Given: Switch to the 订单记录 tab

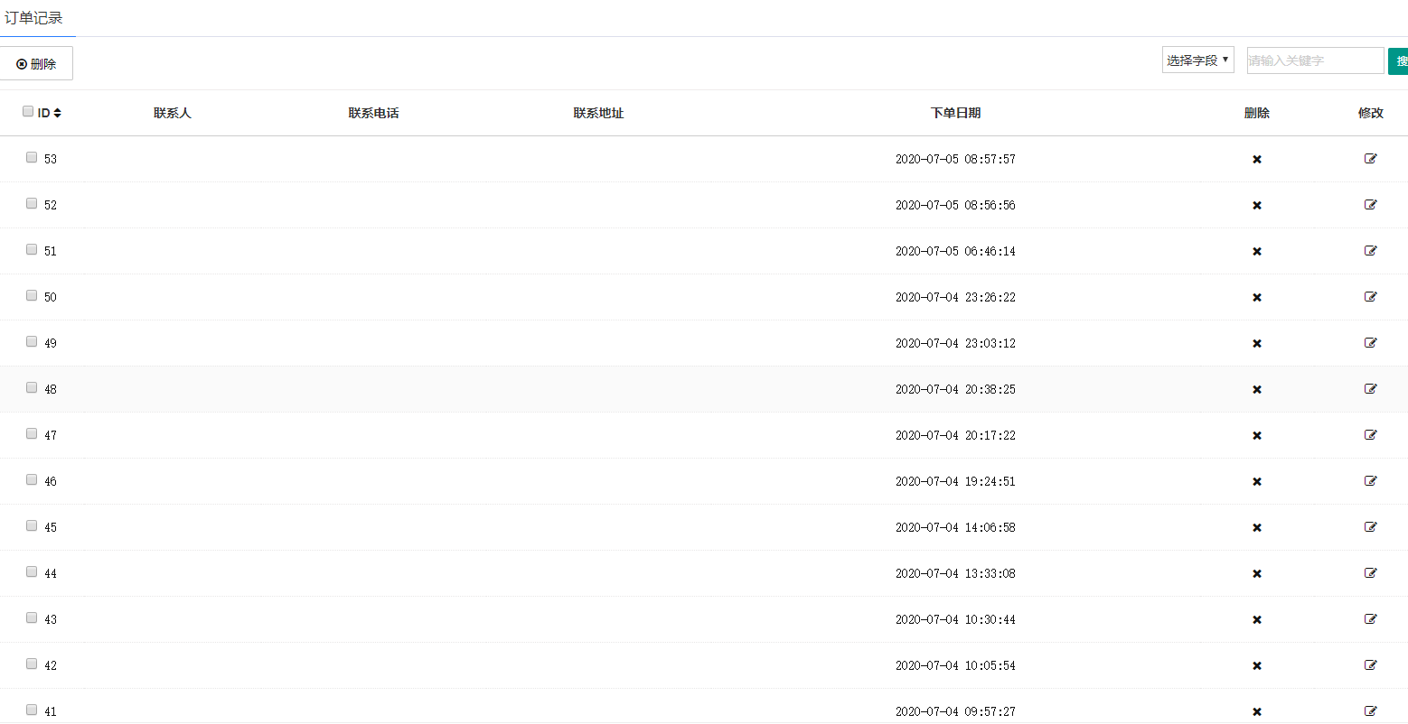Looking at the screenshot, I should point(34,18).
